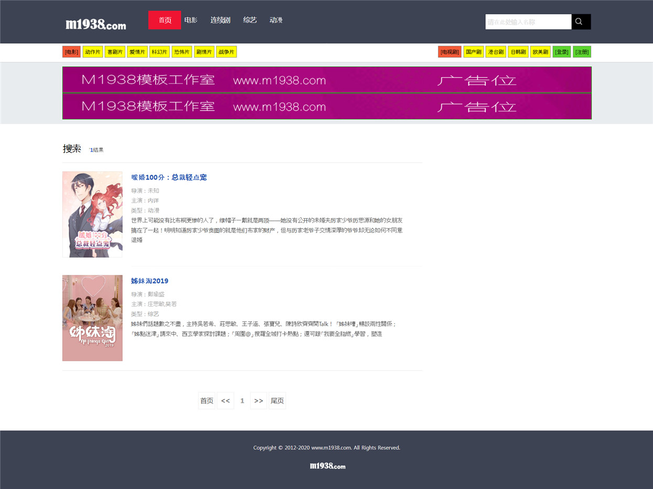The height and width of the screenshot is (489, 653).
Task: Click the 导演：未知 text line
Action: 145,191
